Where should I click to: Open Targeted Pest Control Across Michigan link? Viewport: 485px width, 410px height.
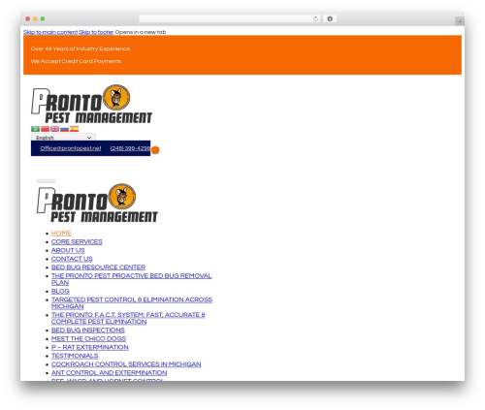pyautogui.click(x=132, y=303)
